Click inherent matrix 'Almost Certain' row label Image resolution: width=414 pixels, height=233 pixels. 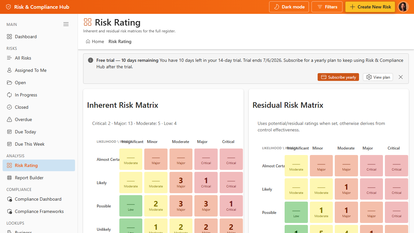(x=108, y=159)
